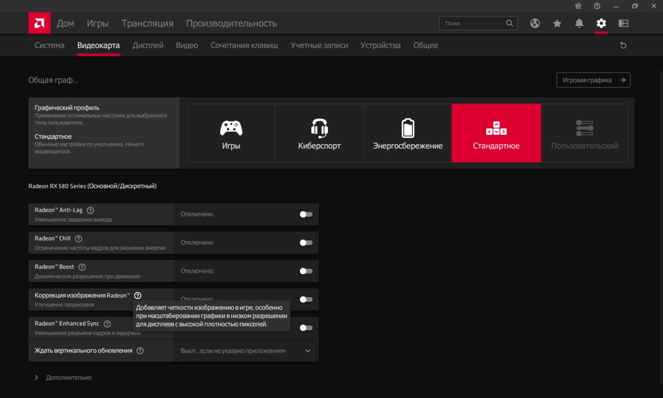Open Ждать вертикального обновления dropdown
Image resolution: width=663 pixels, height=398 pixels.
coord(246,351)
